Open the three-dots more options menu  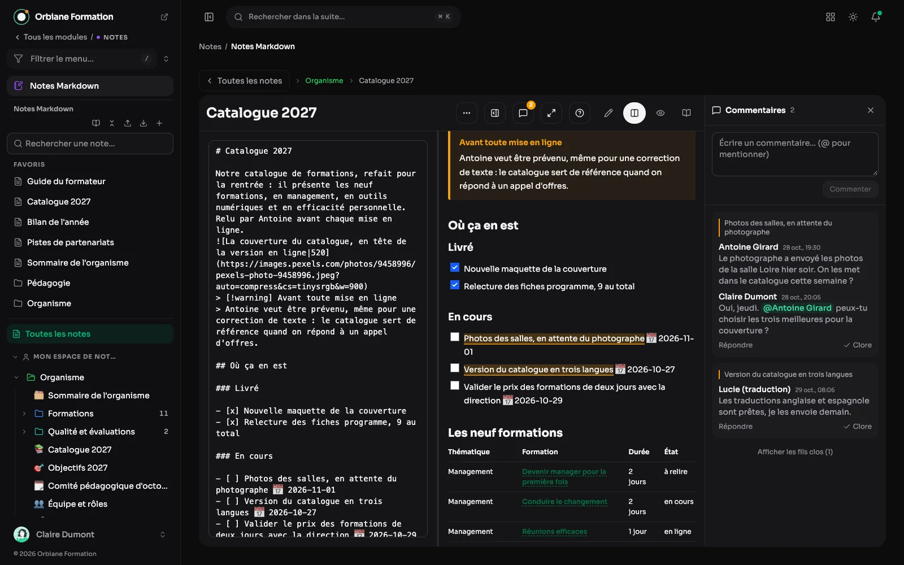pos(467,113)
